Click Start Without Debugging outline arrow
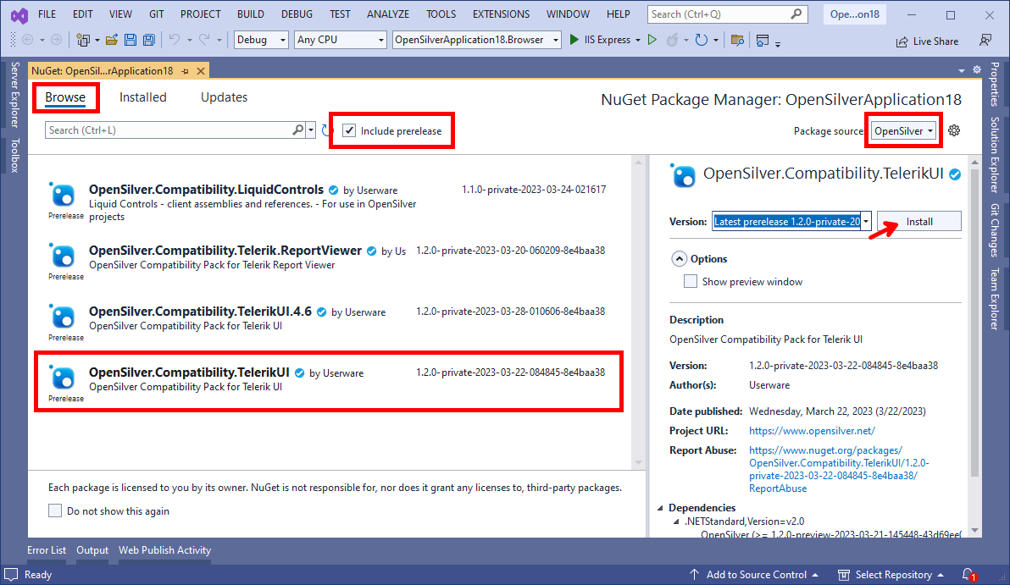Image resolution: width=1010 pixels, height=585 pixels. [x=652, y=40]
